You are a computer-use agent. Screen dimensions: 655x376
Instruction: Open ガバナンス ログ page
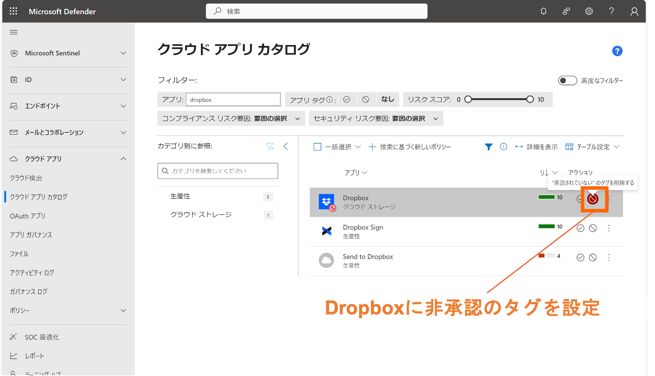(28, 291)
